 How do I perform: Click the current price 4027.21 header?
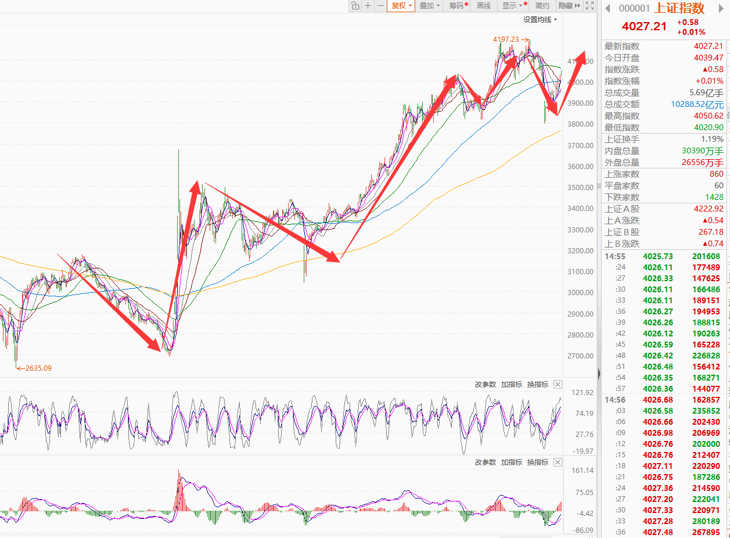pyautogui.click(x=644, y=27)
